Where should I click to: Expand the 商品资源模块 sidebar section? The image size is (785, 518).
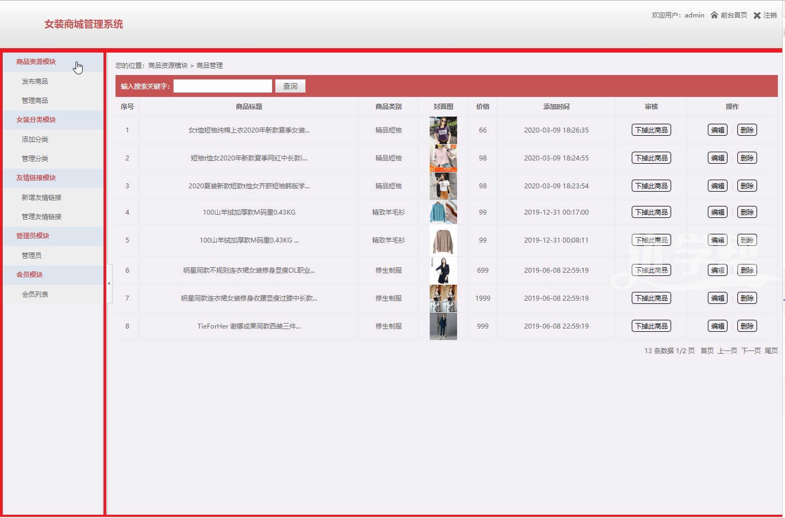coord(36,62)
